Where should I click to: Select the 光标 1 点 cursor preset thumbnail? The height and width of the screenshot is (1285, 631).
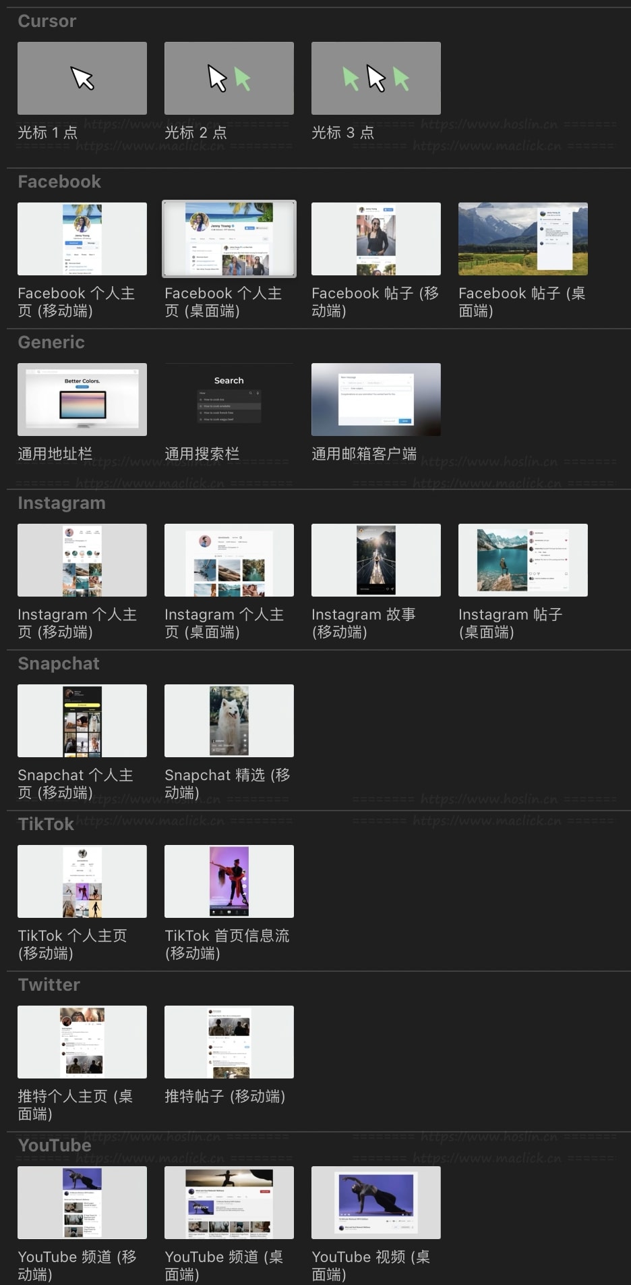(82, 78)
